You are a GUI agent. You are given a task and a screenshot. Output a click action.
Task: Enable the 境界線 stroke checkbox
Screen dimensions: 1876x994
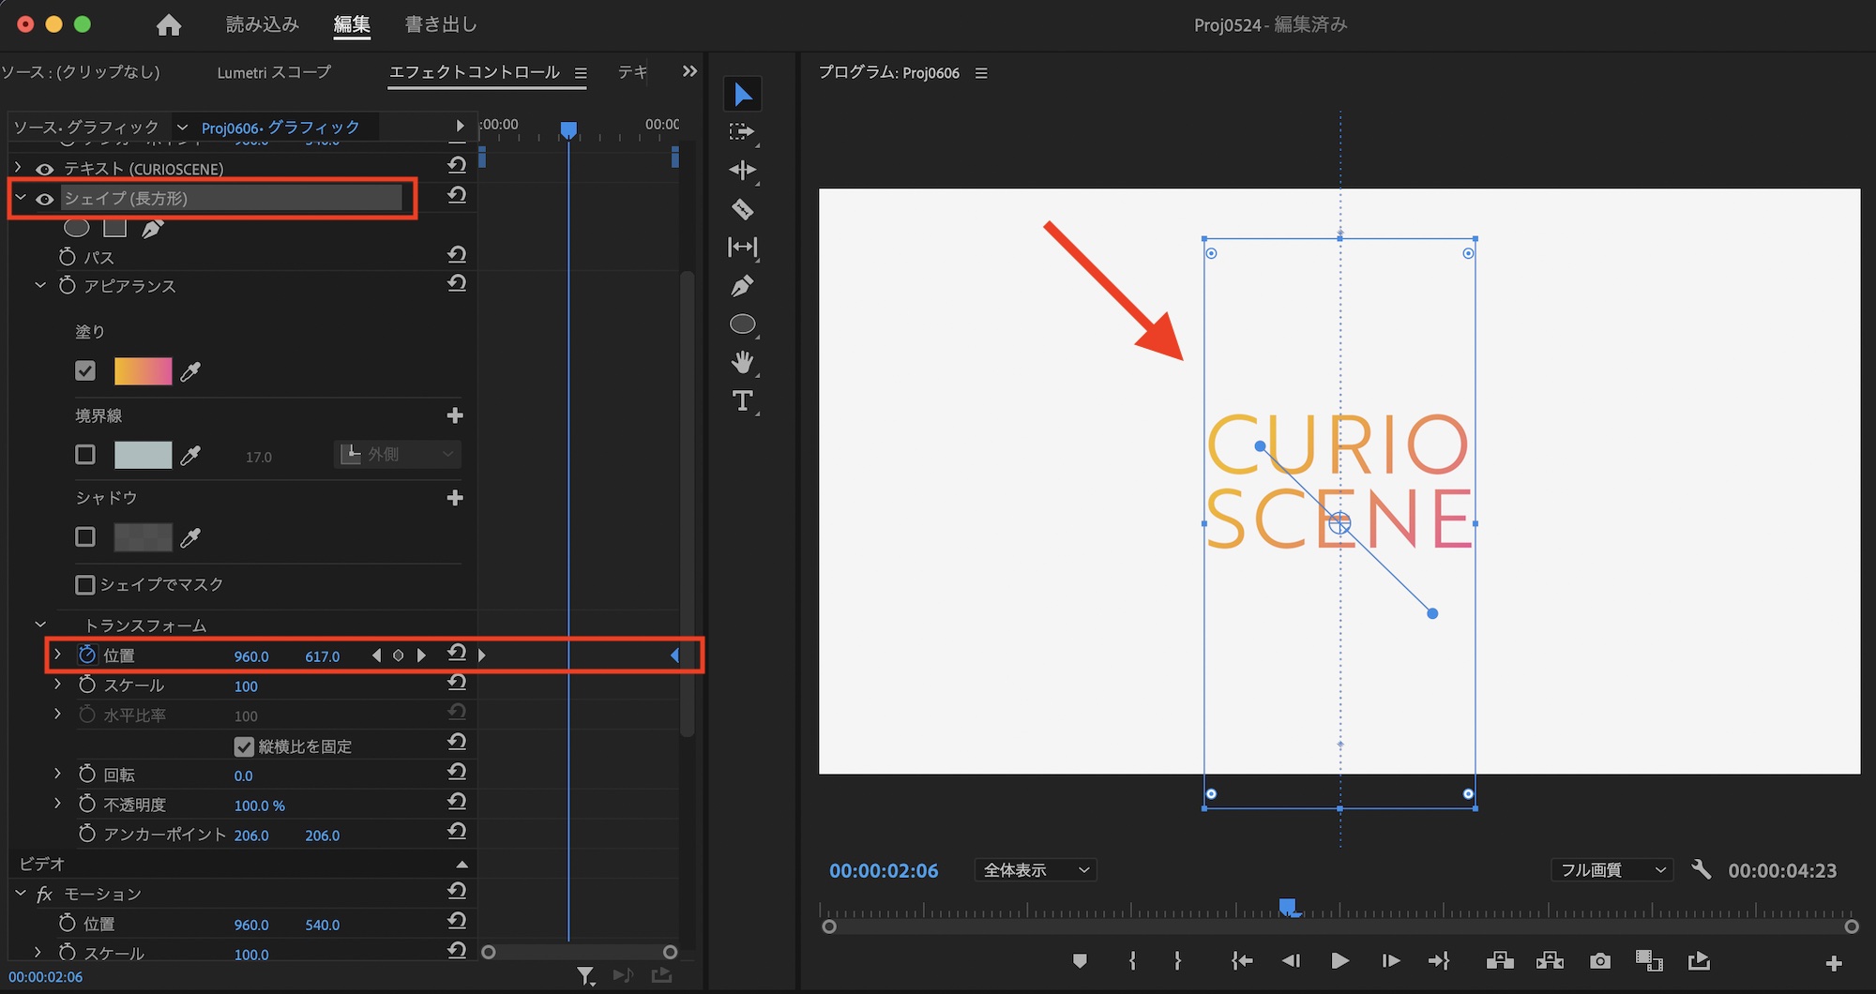[85, 455]
